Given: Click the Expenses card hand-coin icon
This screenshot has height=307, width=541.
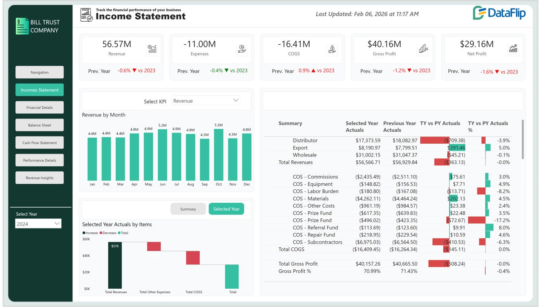Looking at the screenshot, I should pos(241,49).
